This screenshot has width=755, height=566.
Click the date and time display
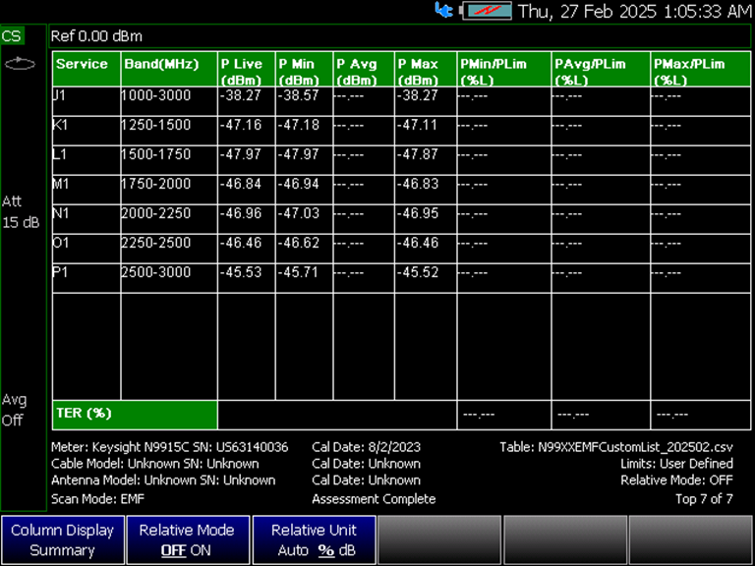click(x=636, y=11)
